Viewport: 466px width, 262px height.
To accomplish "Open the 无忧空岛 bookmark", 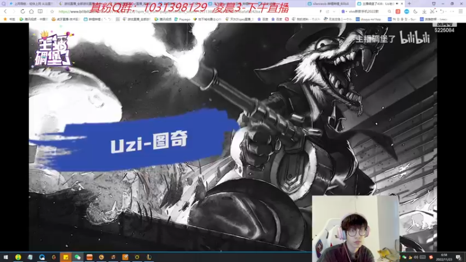I will point(338,19).
